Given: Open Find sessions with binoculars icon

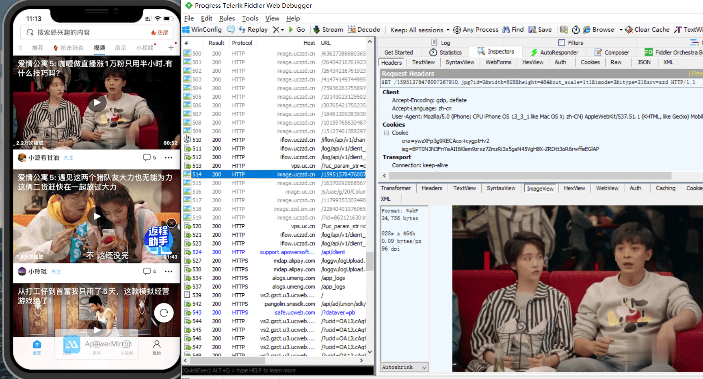Looking at the screenshot, I should [513, 29].
